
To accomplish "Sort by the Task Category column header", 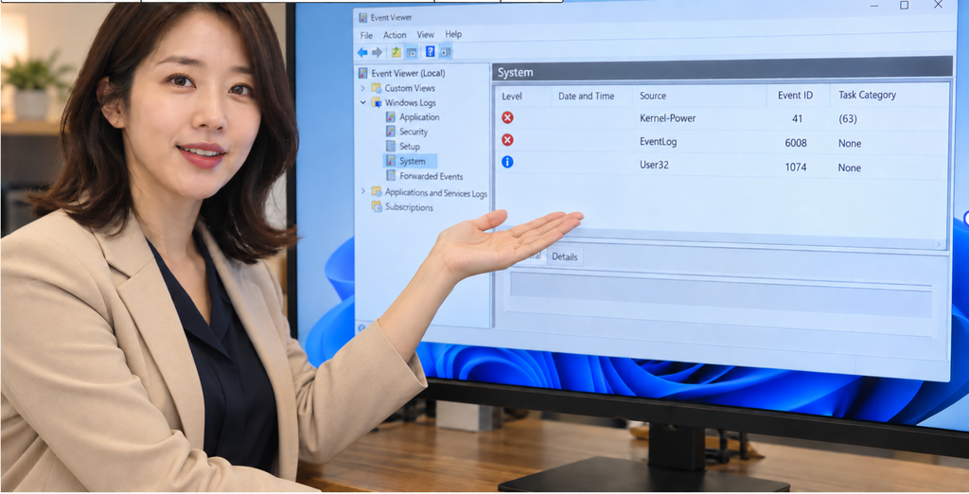I will click(867, 95).
